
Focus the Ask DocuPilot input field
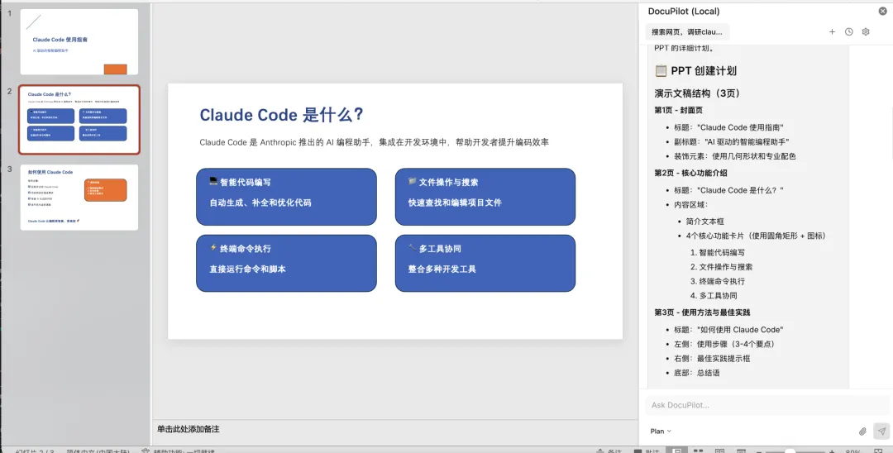tap(766, 405)
